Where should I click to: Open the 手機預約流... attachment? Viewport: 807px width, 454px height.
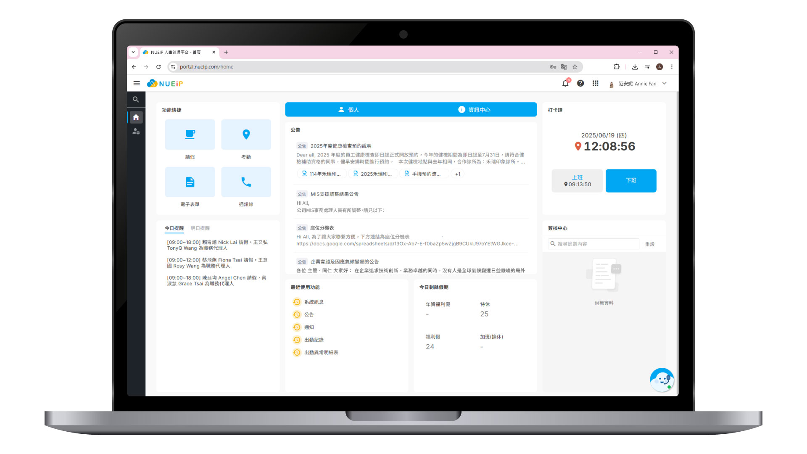tap(424, 174)
